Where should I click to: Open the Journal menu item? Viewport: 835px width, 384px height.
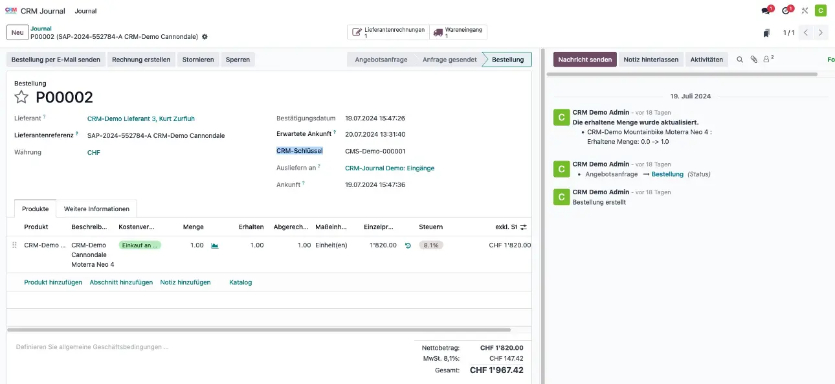85,11
